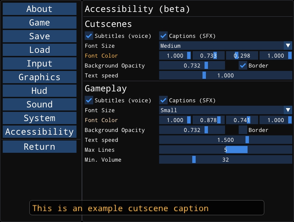Click Gameplay Text speed slider 1.500

click(x=226, y=140)
